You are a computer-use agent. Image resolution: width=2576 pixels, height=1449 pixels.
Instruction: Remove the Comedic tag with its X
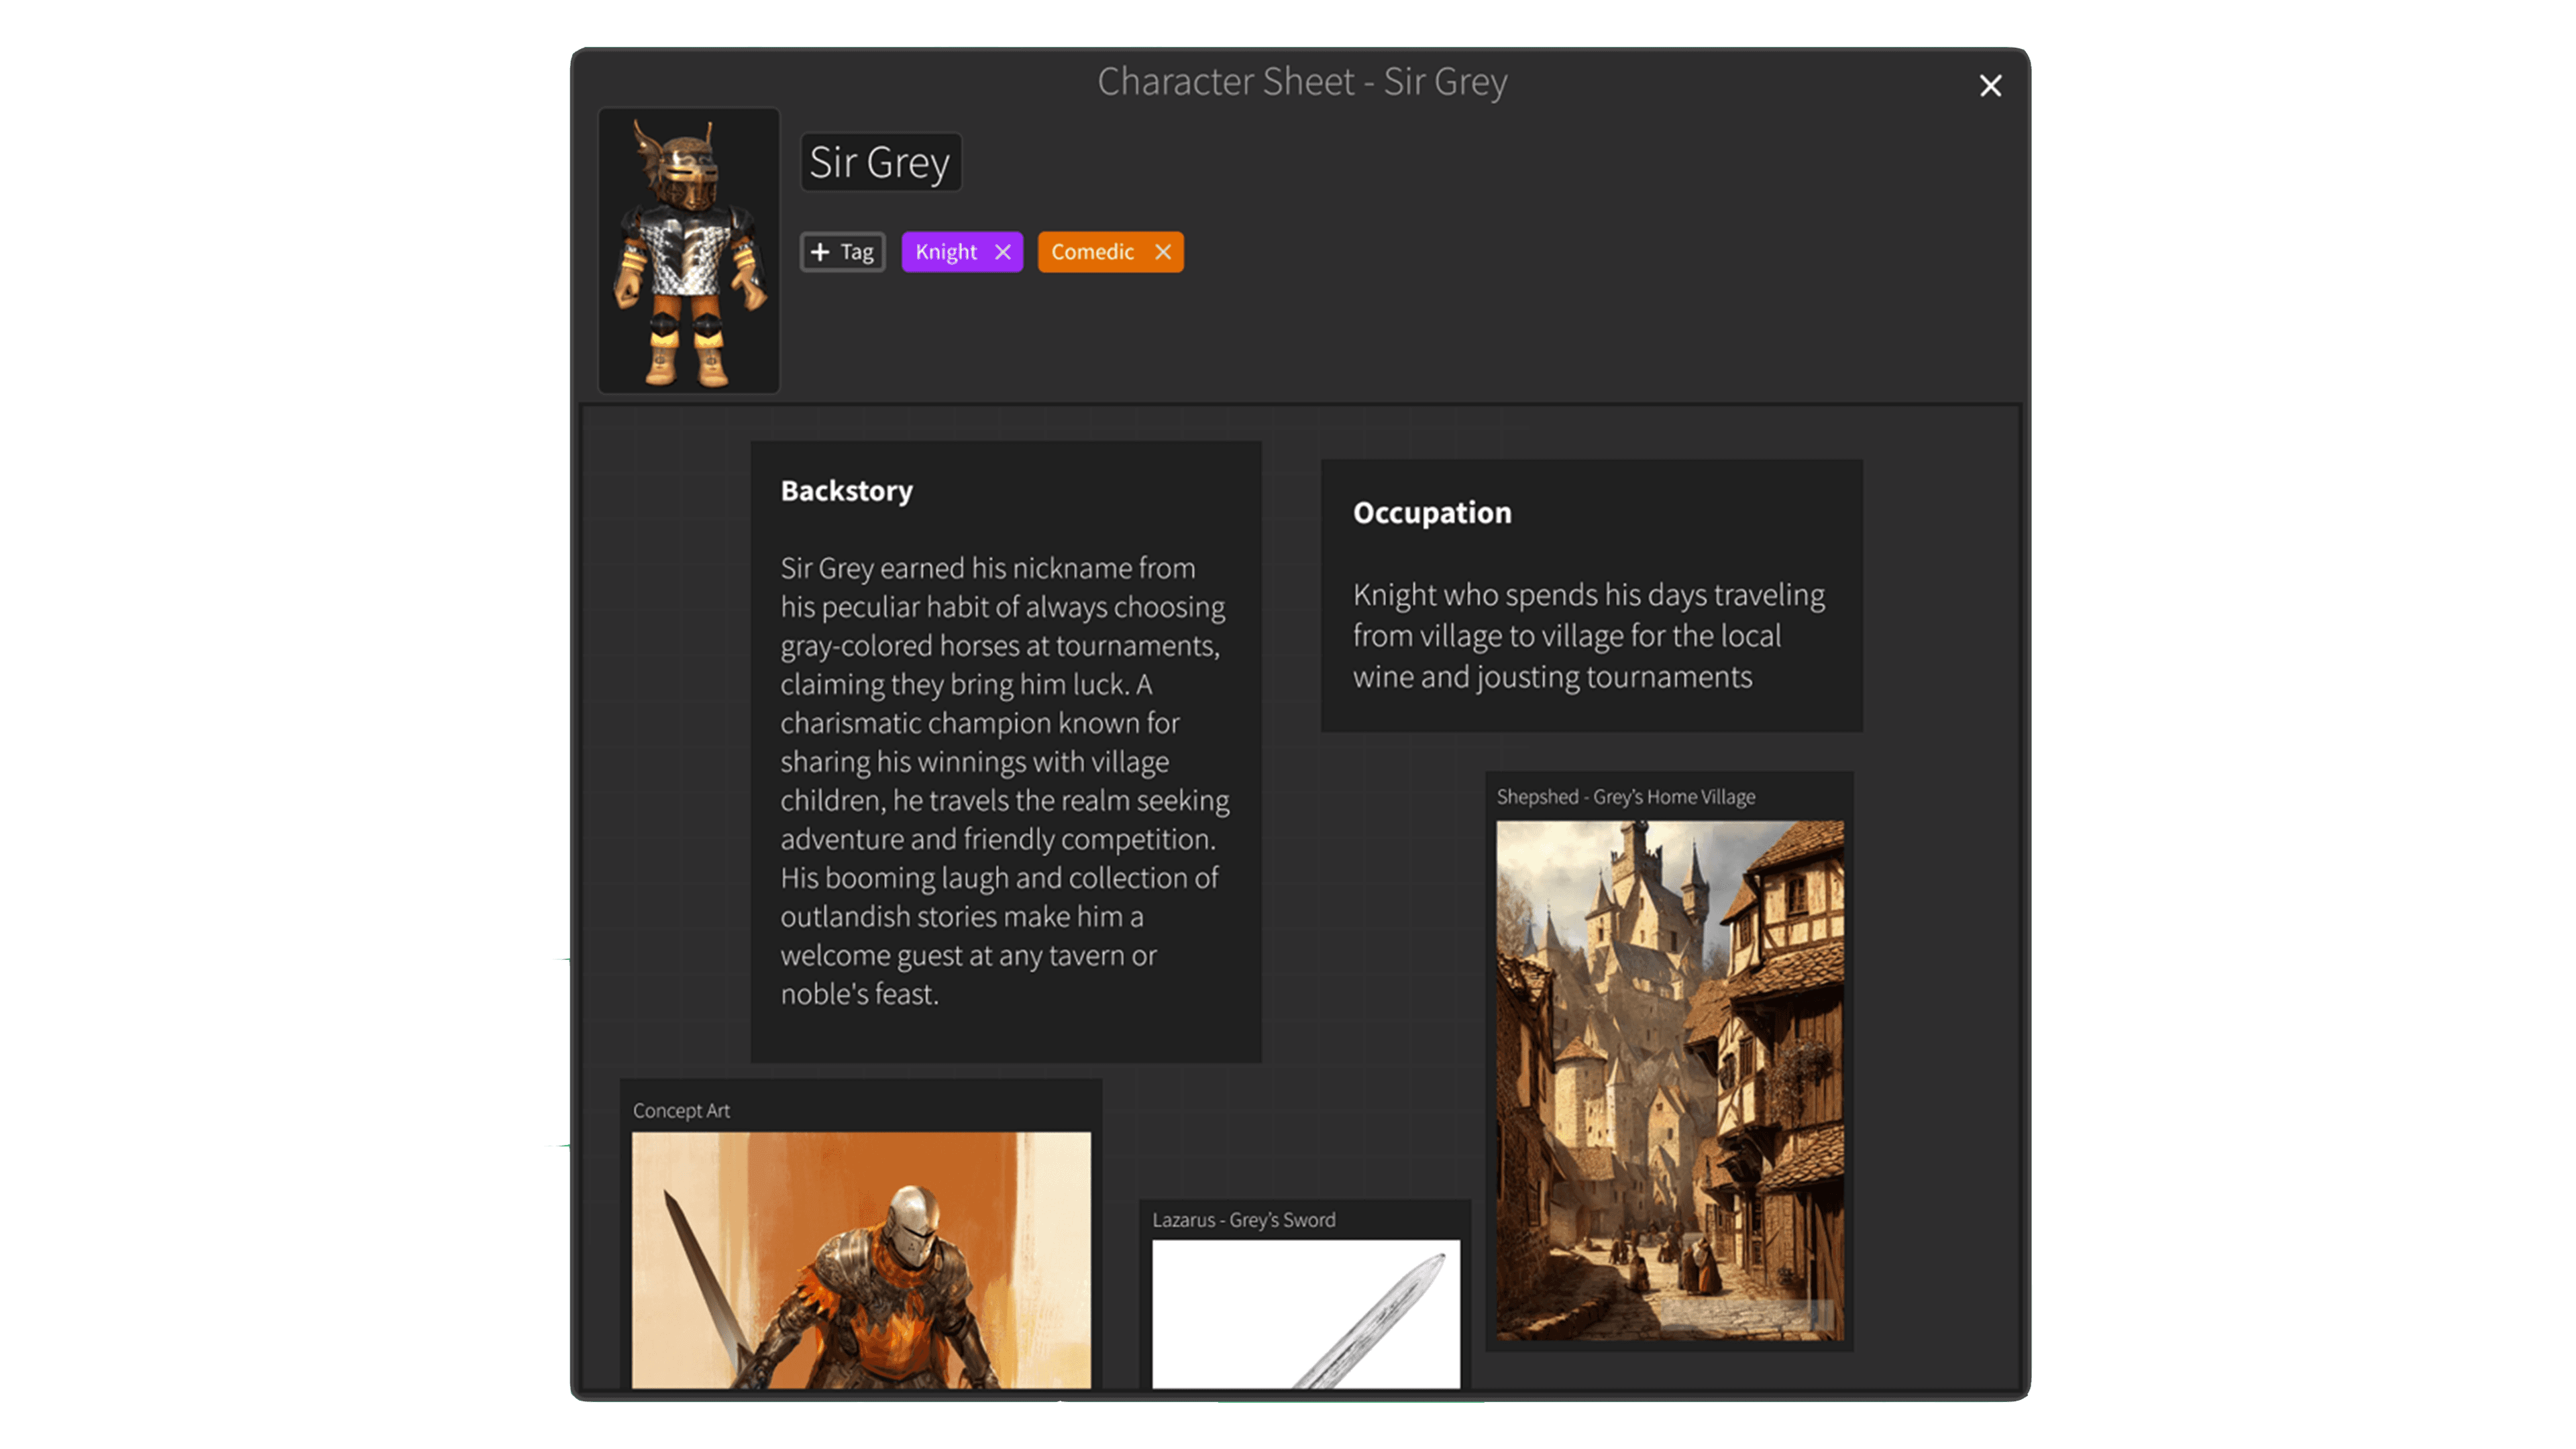pos(1162,252)
